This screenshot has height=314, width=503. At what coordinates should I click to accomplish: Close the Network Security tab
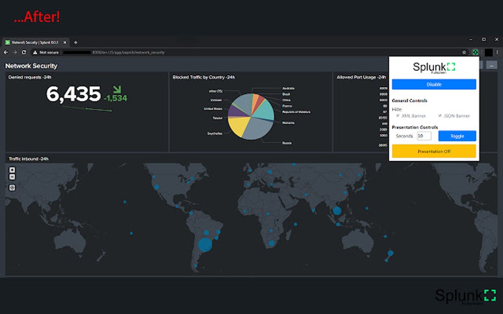65,42
